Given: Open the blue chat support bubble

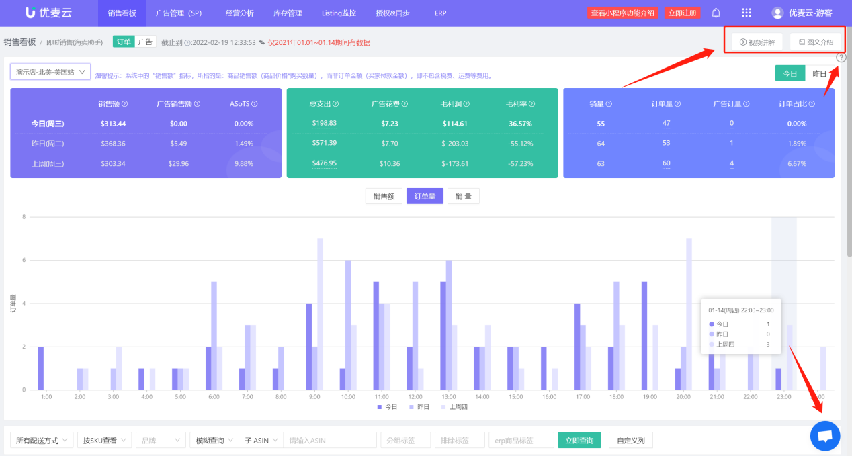Looking at the screenshot, I should point(825,436).
